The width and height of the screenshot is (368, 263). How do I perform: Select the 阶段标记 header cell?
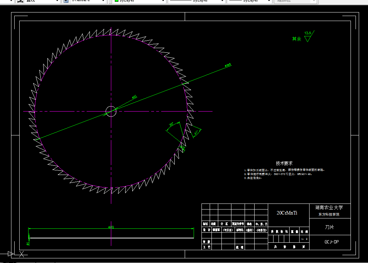point(279,232)
